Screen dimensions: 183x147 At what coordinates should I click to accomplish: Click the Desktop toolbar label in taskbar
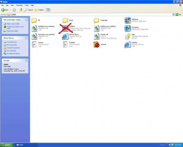[x=162, y=145]
